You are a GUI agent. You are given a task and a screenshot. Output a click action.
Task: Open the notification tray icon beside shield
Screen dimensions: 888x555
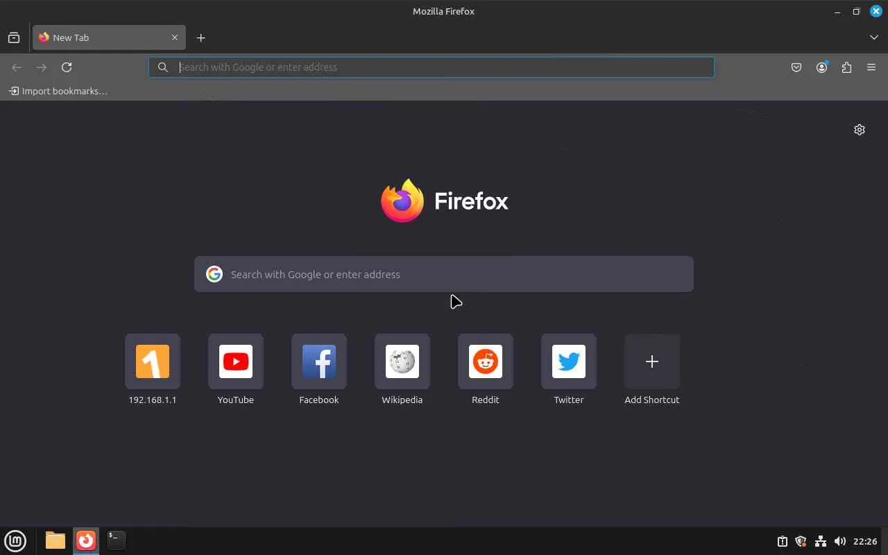(782, 541)
